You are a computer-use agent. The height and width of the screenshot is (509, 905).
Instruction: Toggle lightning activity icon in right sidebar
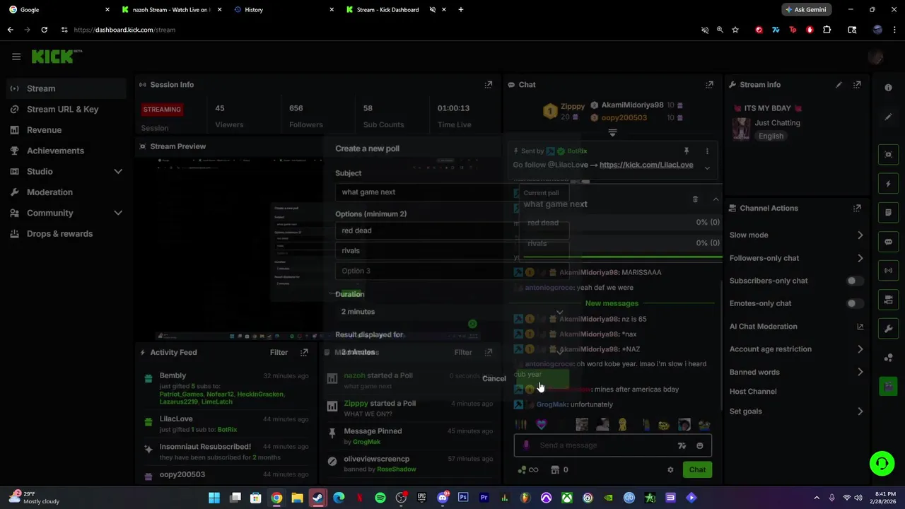coord(889,184)
